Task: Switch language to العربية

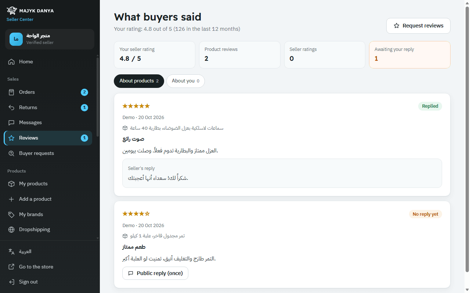Action: click(48, 252)
